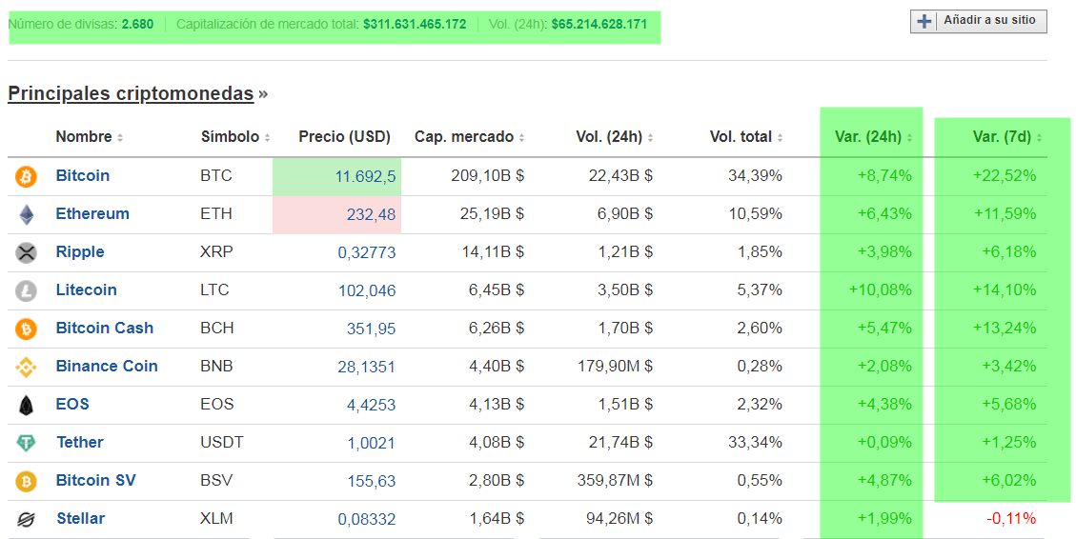
Task: Click the Binance Coin logo icon
Action: click(26, 367)
